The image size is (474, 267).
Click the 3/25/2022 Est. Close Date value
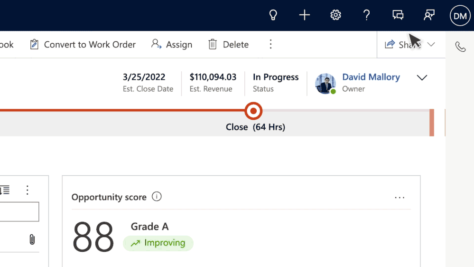pos(144,77)
